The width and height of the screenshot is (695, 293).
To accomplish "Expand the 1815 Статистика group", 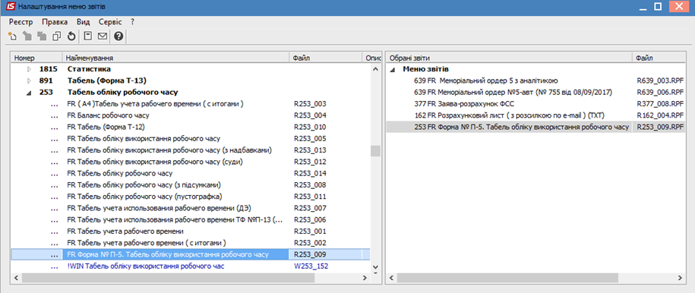I will (x=30, y=69).
